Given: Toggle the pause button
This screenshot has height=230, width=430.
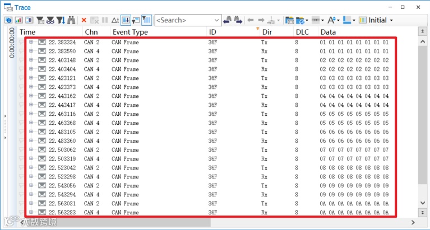Looking at the screenshot, I should [x=105, y=20].
